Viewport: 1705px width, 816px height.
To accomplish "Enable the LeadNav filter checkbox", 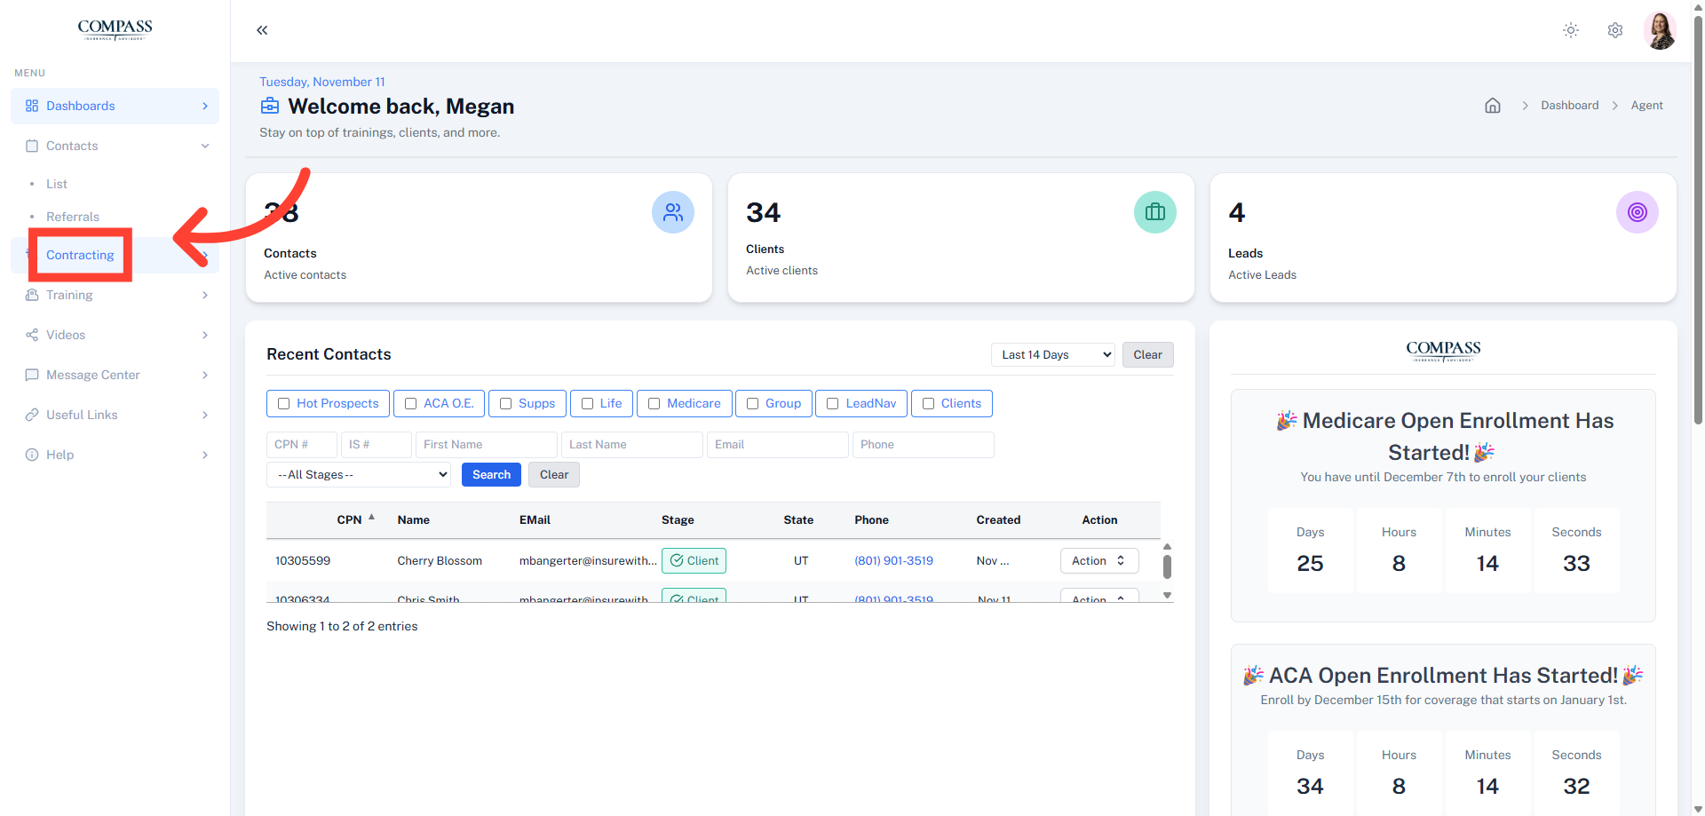I will tap(832, 403).
